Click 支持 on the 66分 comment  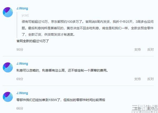coord(137,109)
